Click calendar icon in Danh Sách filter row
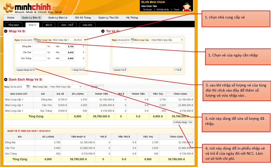 tap(28, 87)
